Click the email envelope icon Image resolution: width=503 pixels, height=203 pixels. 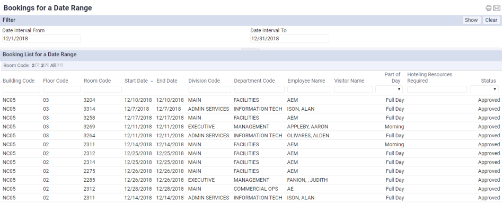497,8
